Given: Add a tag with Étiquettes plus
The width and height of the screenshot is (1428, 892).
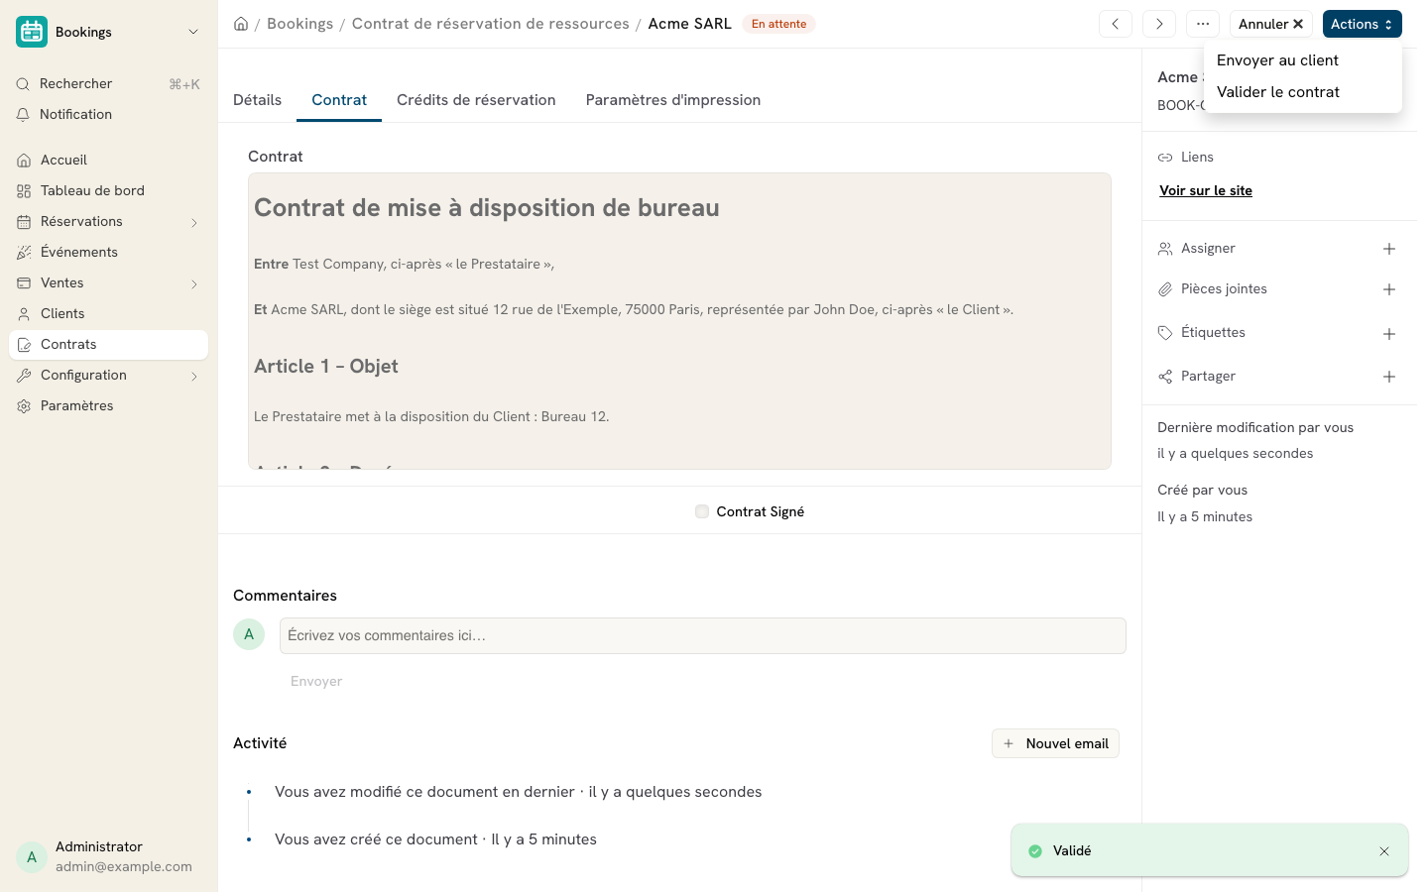Looking at the screenshot, I should [x=1389, y=334].
